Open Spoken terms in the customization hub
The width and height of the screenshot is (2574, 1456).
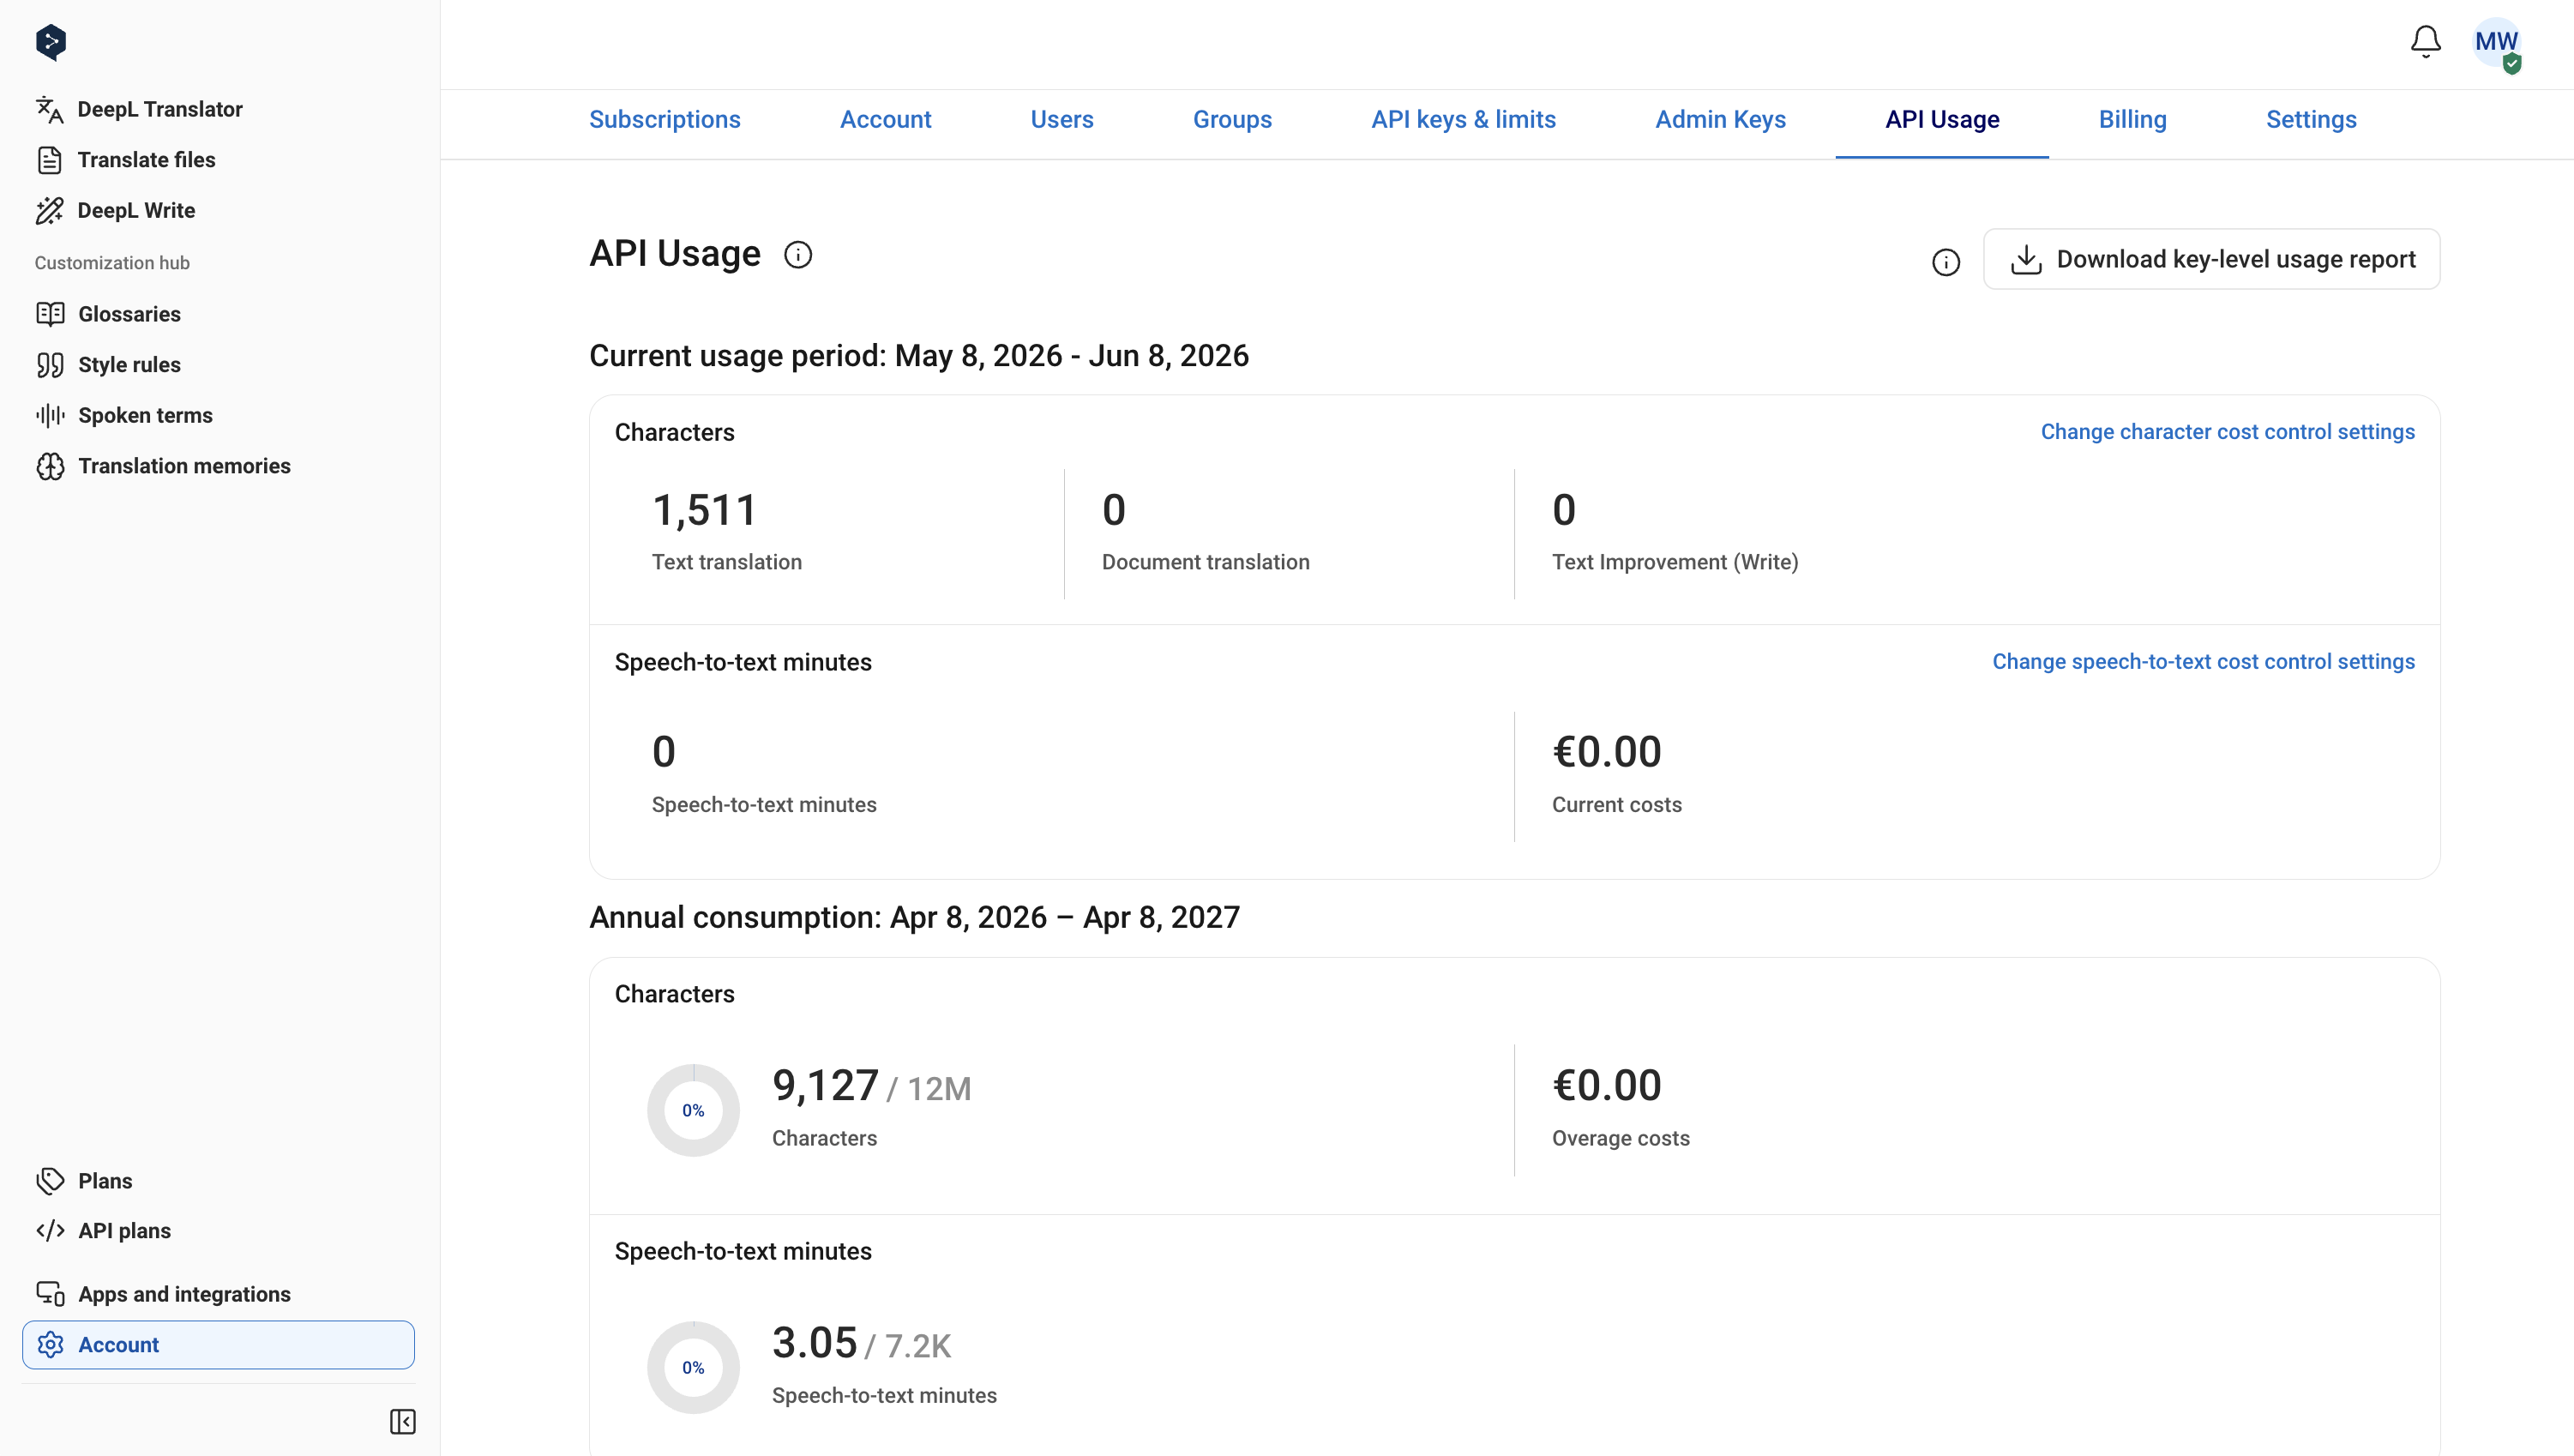pyautogui.click(x=145, y=415)
